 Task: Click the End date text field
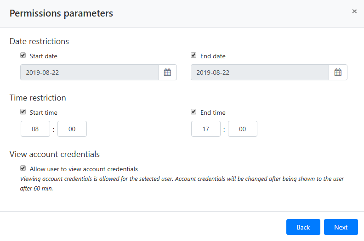point(260,73)
